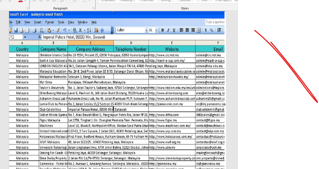Viewport: 319px width, 169px height.
Task: Select column B header
Action: point(53,43)
